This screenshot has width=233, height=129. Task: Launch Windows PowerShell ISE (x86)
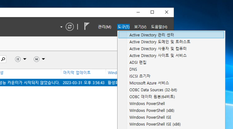171,124
